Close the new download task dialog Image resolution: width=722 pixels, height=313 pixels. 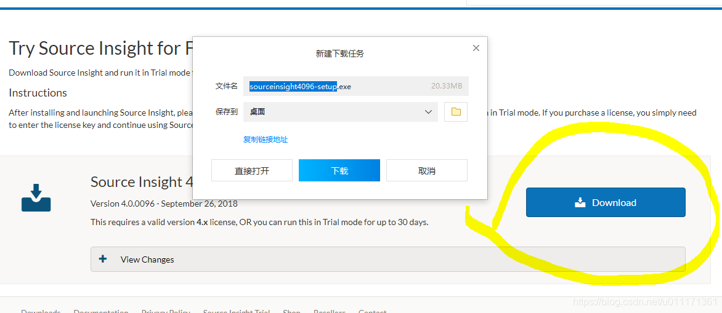pyautogui.click(x=476, y=48)
